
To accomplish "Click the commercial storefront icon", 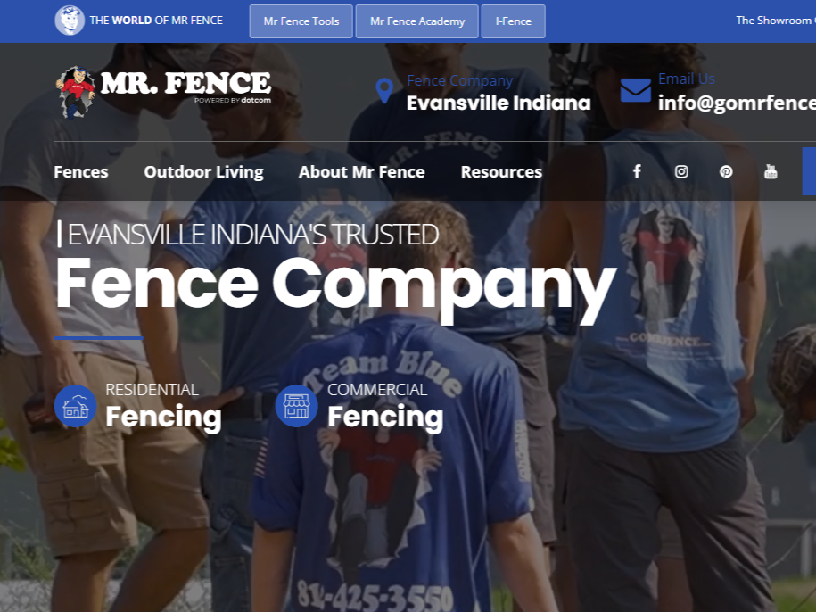I will pyautogui.click(x=297, y=406).
